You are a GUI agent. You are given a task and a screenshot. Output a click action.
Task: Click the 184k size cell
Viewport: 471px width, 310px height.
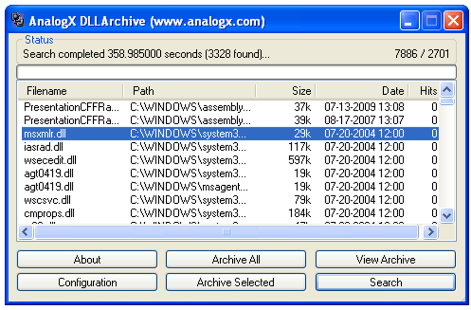[x=300, y=213]
